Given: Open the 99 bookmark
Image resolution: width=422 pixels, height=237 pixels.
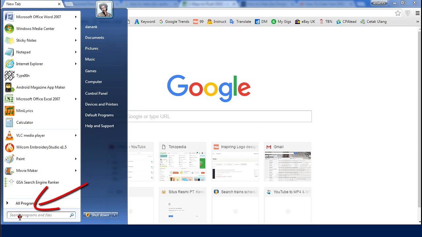Looking at the screenshot, I should [198, 22].
